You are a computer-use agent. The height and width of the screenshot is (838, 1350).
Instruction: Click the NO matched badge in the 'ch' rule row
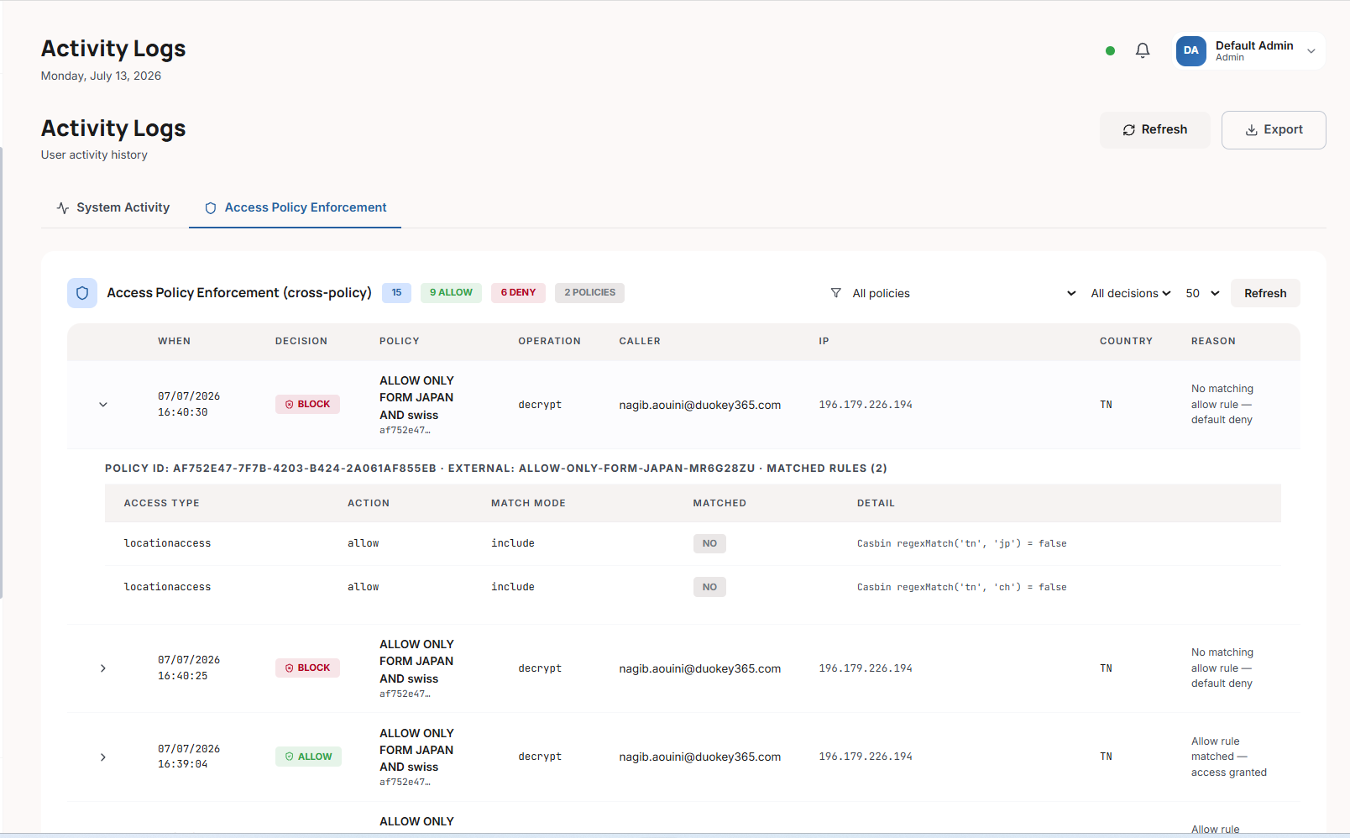point(709,587)
